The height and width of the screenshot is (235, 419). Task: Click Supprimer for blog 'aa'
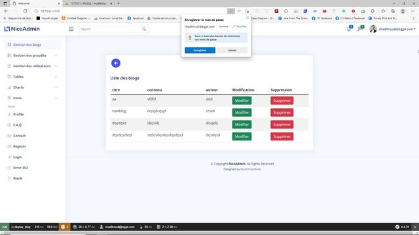pos(282,101)
